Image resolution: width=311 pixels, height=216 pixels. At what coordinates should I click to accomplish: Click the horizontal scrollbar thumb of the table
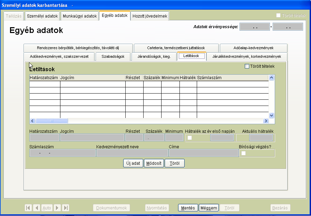click(x=51, y=121)
